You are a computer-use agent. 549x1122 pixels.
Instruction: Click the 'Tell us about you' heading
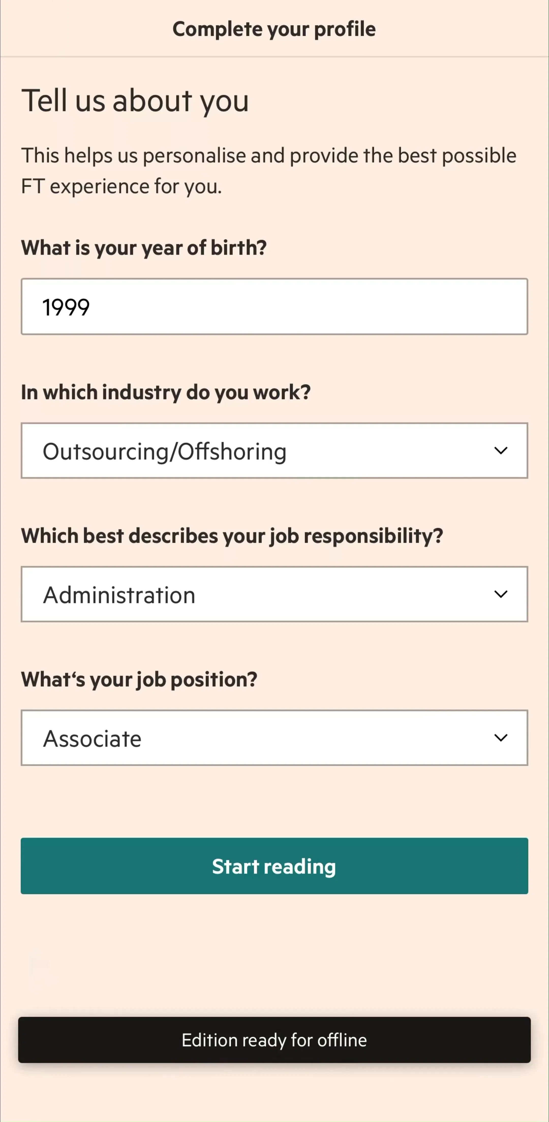(135, 101)
